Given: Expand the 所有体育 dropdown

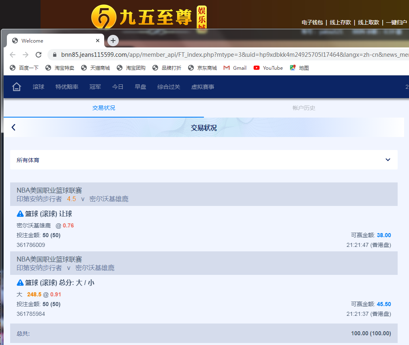Looking at the screenshot, I should tap(204, 160).
